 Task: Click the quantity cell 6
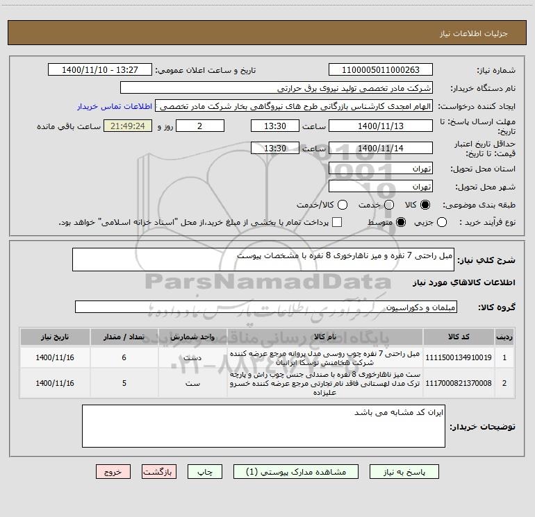pos(124,357)
